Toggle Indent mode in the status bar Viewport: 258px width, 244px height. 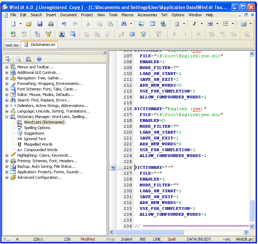(127, 239)
